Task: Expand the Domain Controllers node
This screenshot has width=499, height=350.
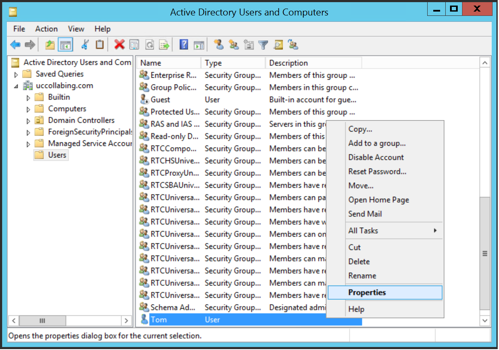Action: (28, 121)
